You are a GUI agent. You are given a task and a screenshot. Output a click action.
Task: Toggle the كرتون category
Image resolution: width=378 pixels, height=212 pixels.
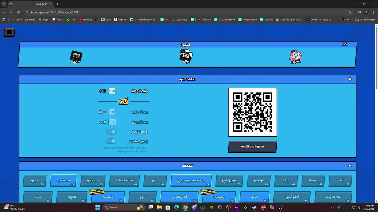[x=255, y=197]
